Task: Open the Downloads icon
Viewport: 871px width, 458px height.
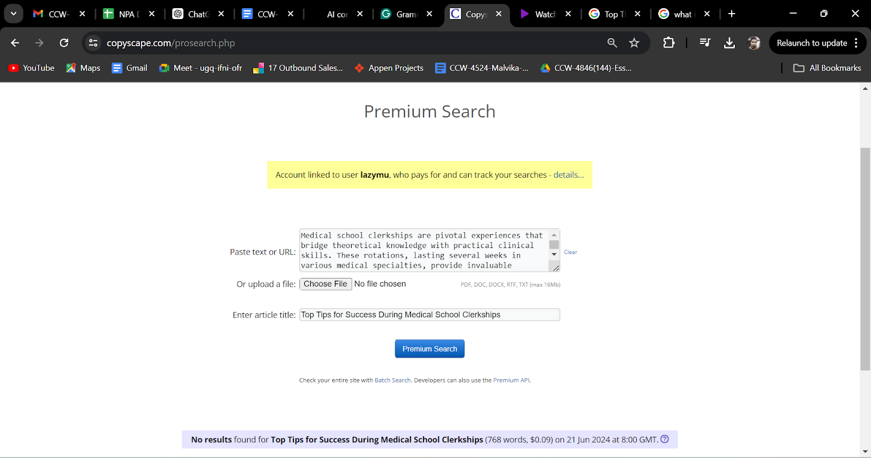Action: [x=729, y=43]
